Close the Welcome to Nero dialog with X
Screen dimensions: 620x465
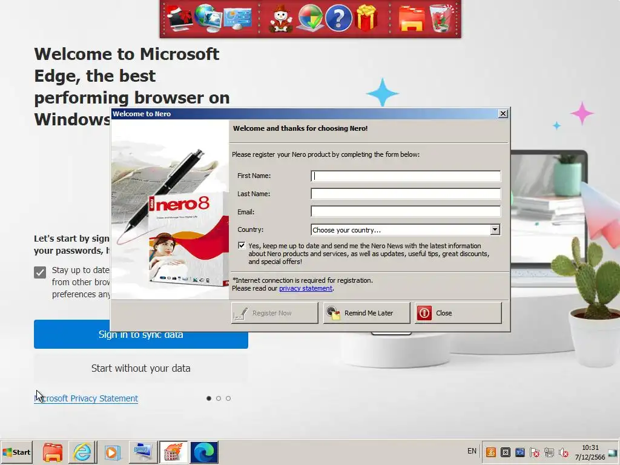[x=503, y=114]
